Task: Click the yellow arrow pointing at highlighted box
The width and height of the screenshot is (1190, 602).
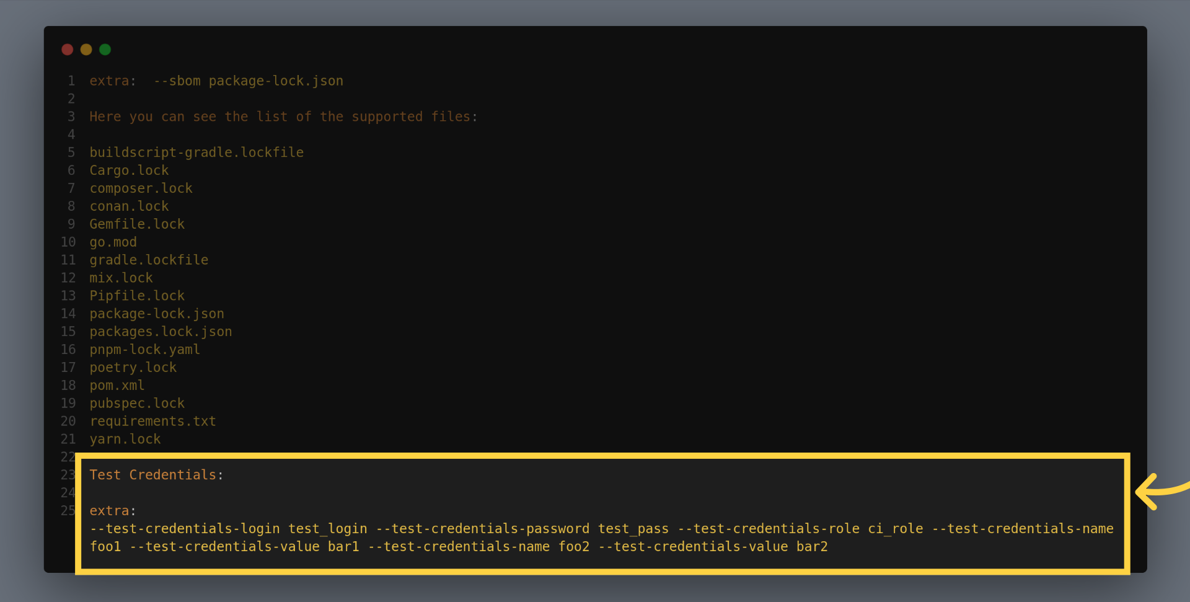Action: (1158, 491)
